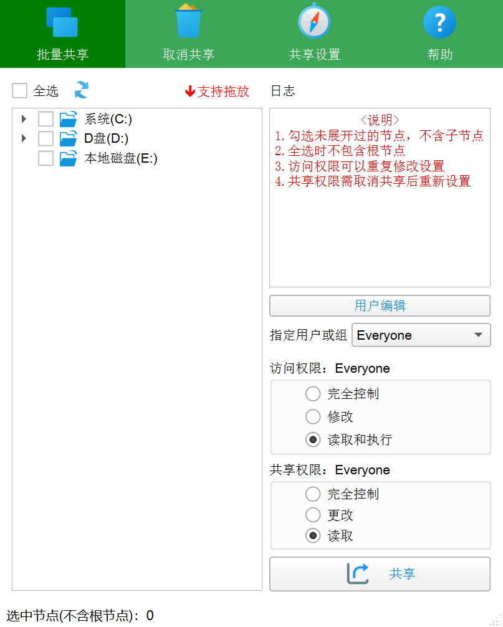Click the <说明> heading in log
The height and width of the screenshot is (627, 503).
(x=380, y=120)
